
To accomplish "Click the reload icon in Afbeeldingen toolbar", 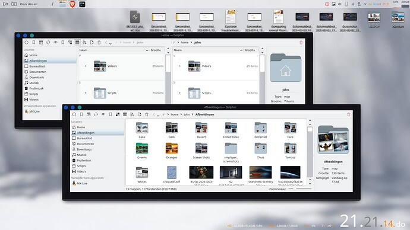I will pyautogui.click(x=96, y=114).
